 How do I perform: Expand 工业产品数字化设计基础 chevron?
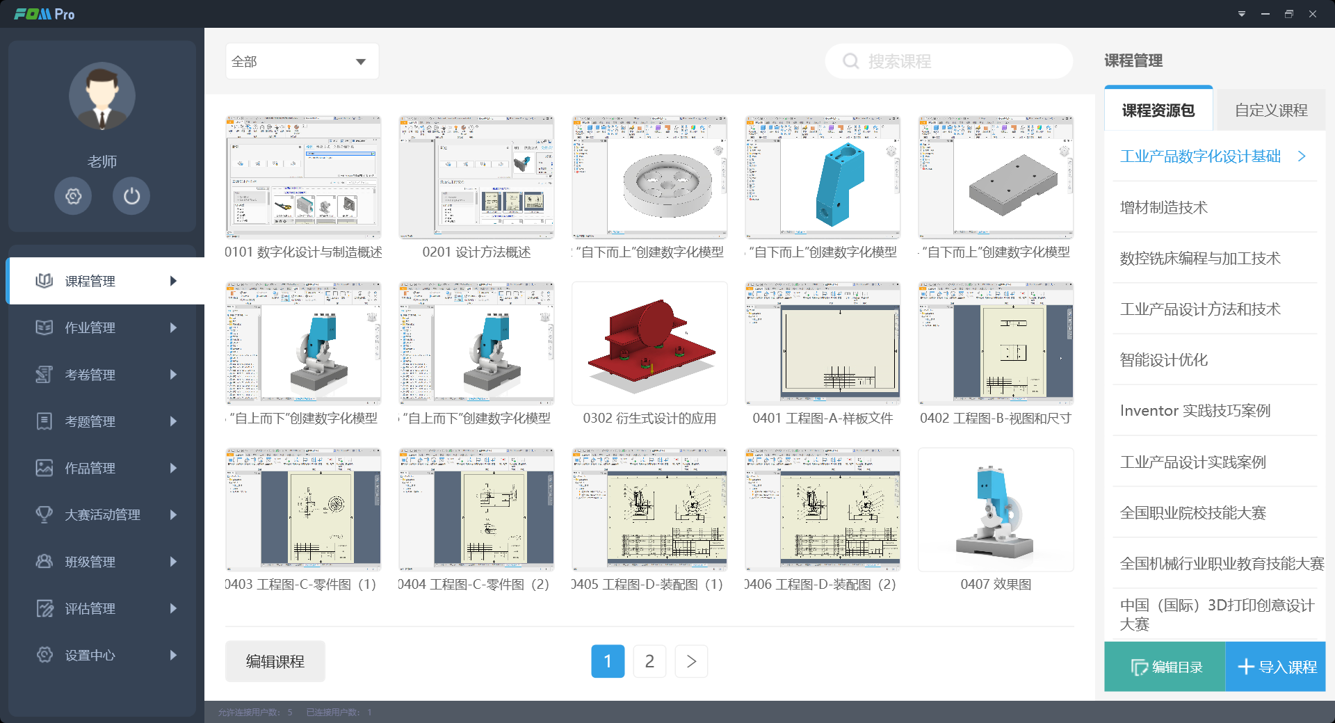click(x=1302, y=156)
